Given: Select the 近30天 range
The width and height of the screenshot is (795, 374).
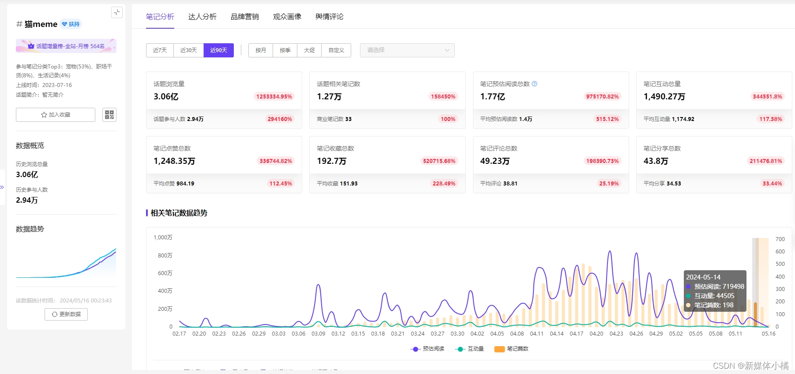Looking at the screenshot, I should point(188,50).
